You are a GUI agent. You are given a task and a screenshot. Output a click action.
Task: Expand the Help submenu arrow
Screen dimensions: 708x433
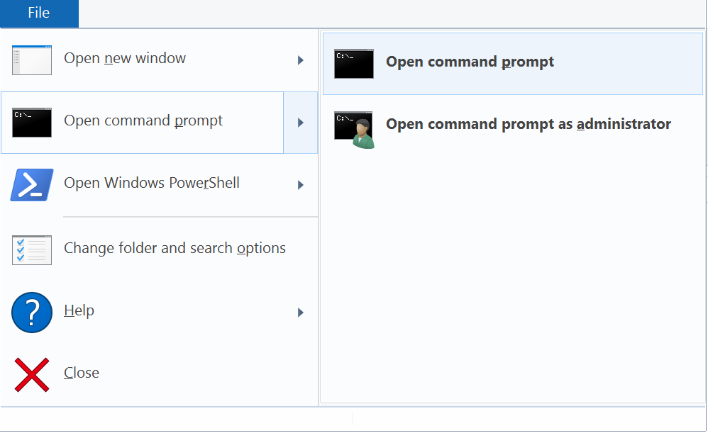pos(301,313)
